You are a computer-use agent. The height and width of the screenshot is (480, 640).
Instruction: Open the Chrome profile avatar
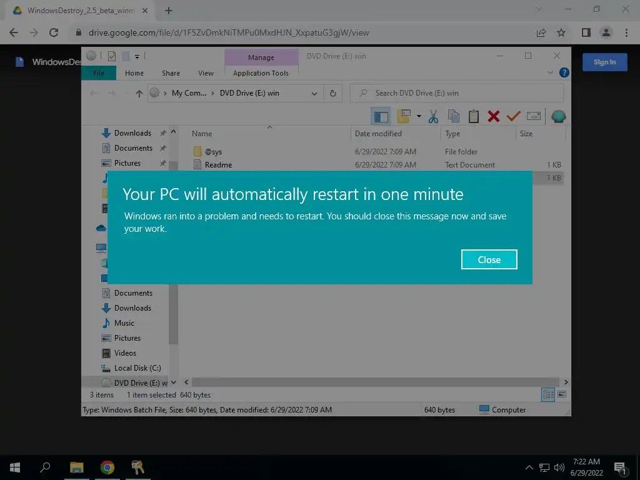point(606,32)
